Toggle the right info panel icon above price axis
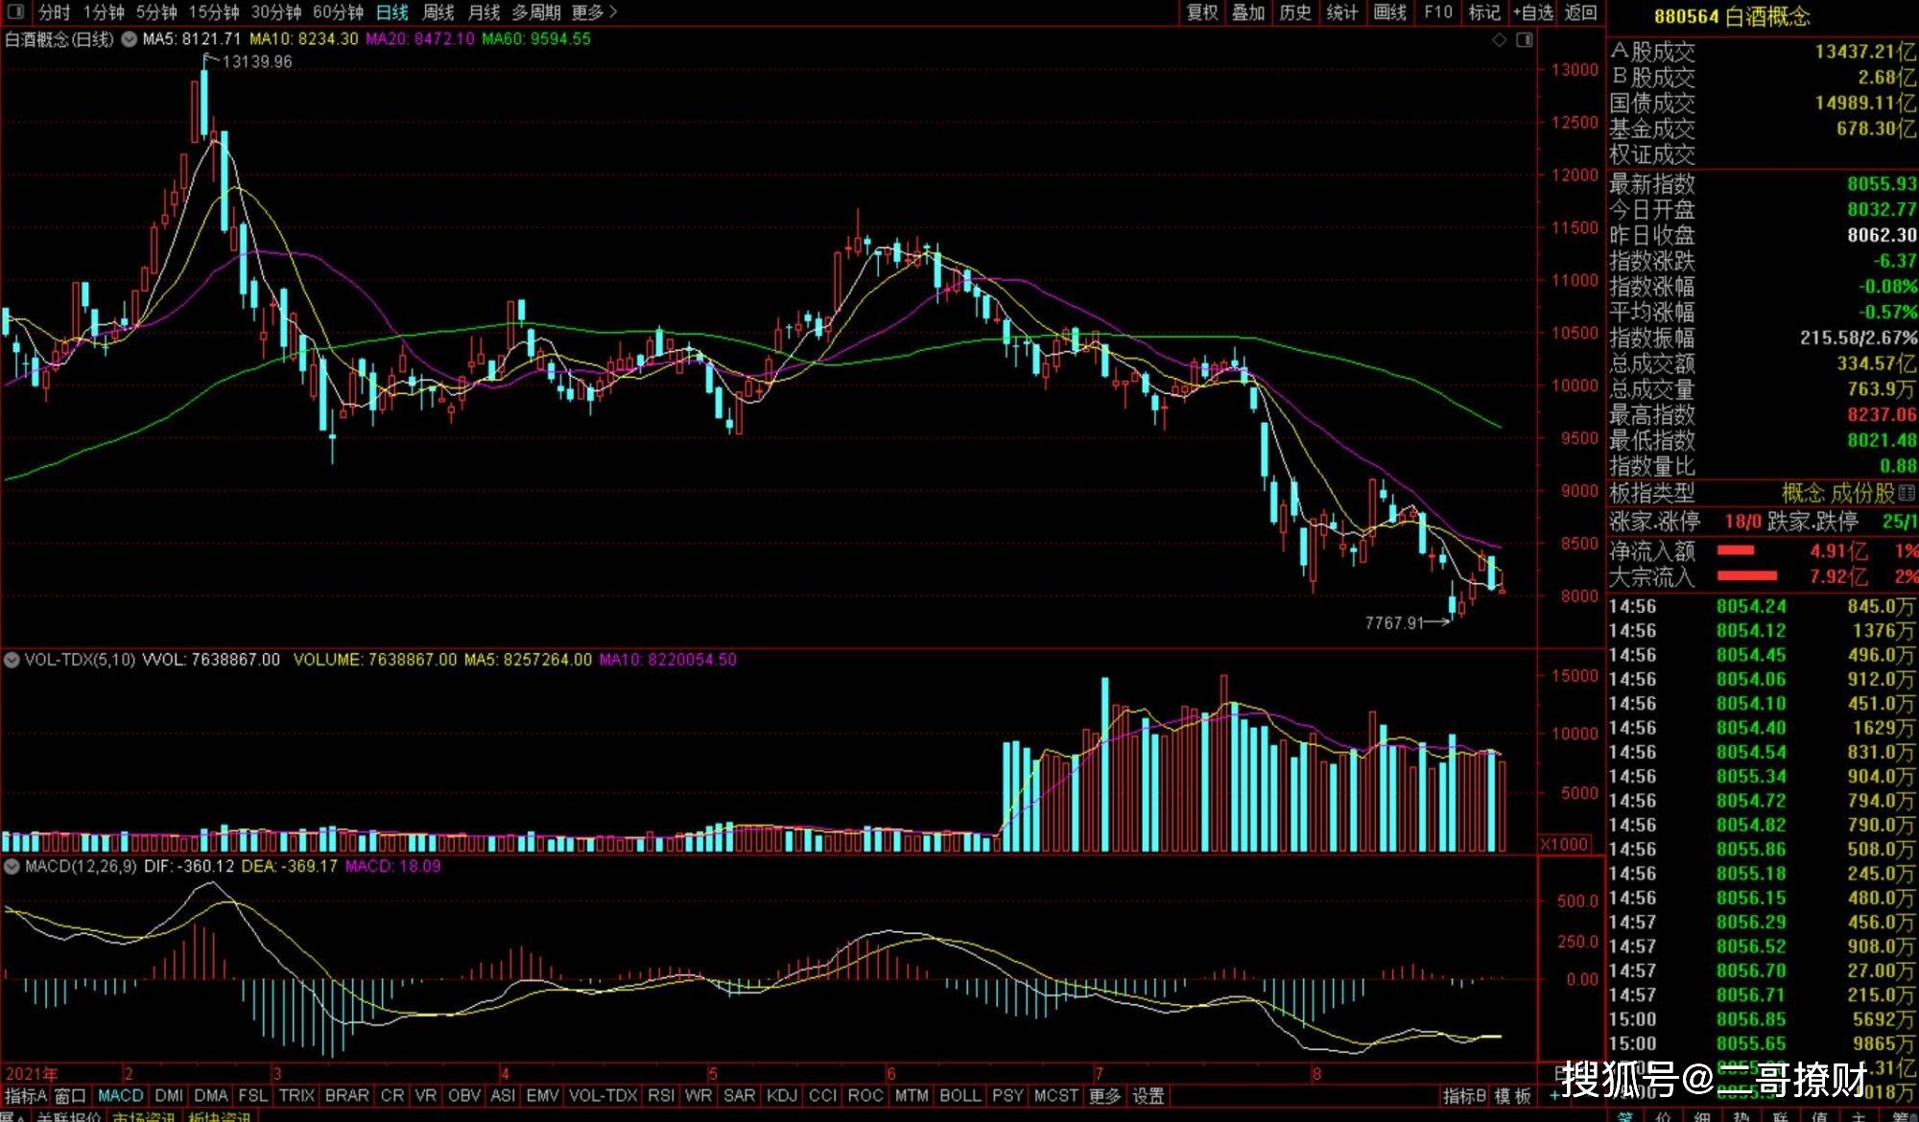This screenshot has width=1919, height=1122. click(x=1525, y=40)
